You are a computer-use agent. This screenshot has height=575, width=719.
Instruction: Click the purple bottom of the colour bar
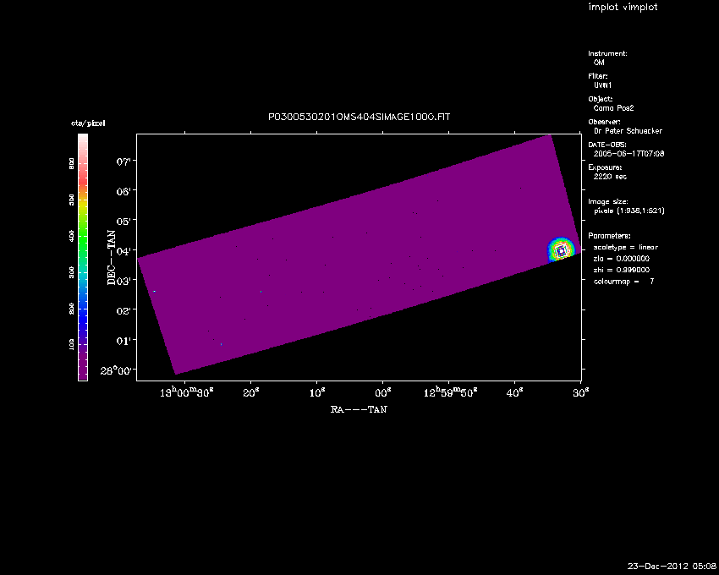pos(82,370)
